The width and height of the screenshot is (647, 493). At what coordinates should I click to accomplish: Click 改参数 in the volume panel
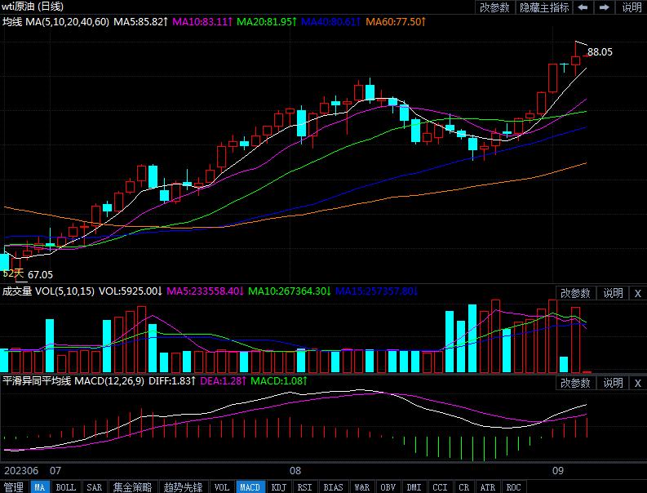coord(575,293)
